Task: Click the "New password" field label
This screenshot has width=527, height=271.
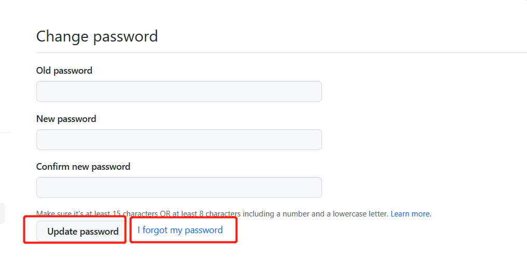Action: (x=66, y=119)
